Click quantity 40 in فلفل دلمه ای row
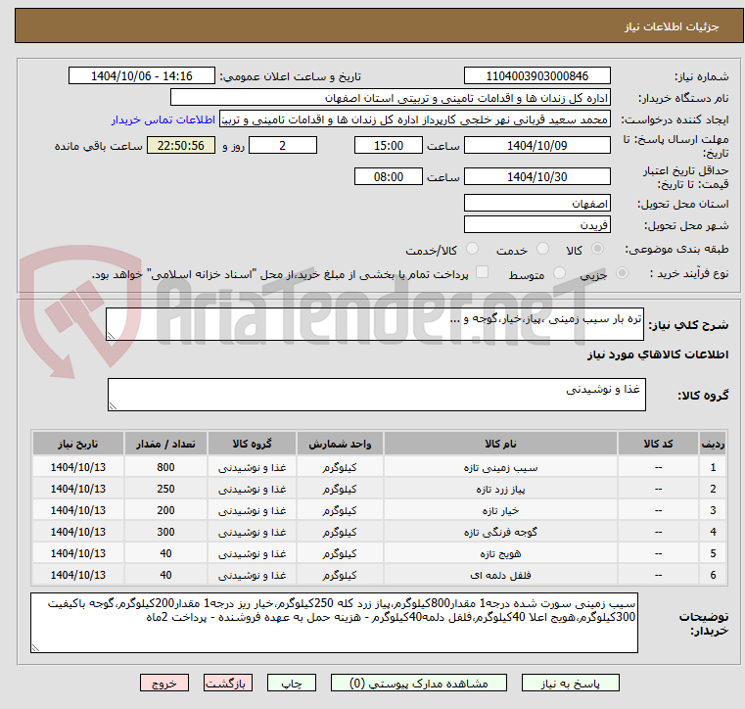The image size is (745, 709). tap(165, 575)
